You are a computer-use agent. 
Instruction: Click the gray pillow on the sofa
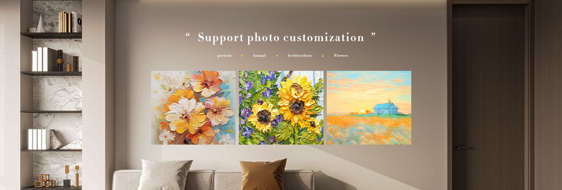[x=165, y=175]
